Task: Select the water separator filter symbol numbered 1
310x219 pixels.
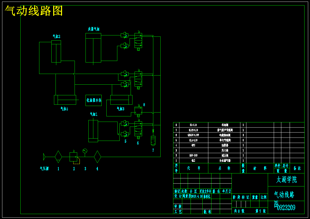Action: click(x=58, y=157)
